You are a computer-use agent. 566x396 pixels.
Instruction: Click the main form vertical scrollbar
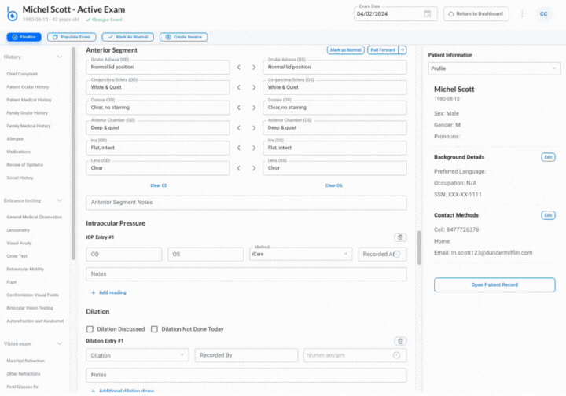click(419, 248)
